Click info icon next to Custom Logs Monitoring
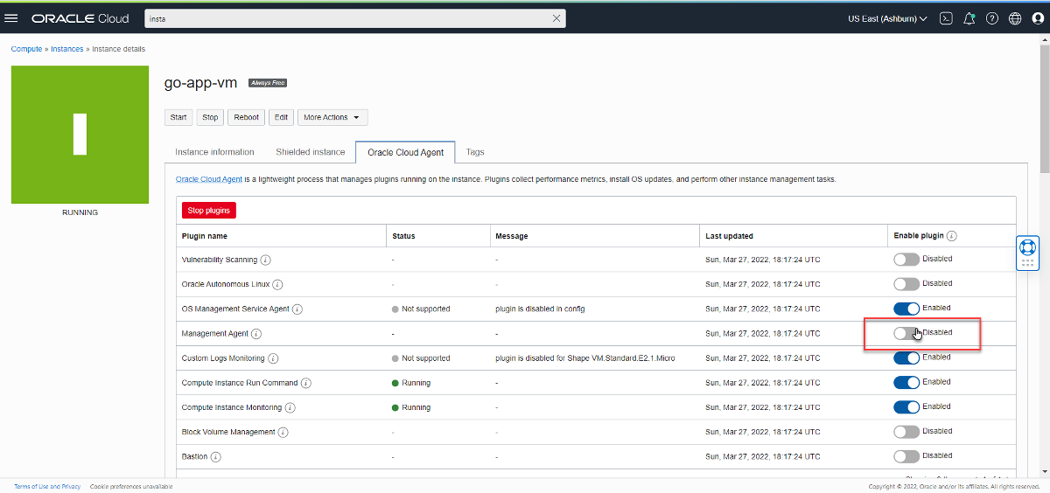The width and height of the screenshot is (1050, 493). 273,358
